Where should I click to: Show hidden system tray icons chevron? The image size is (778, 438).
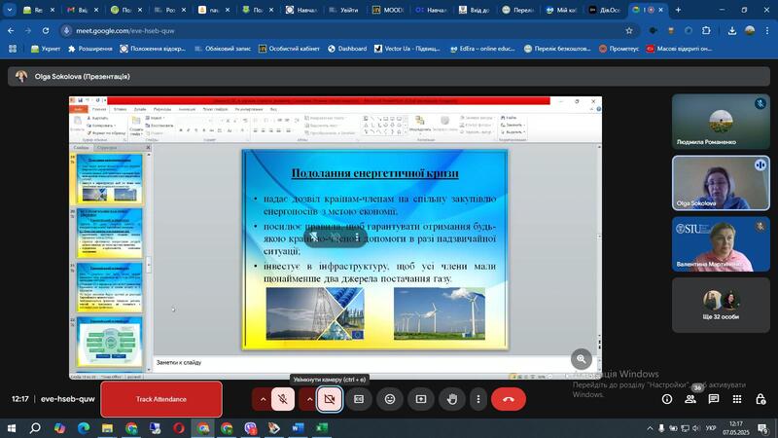click(x=650, y=428)
